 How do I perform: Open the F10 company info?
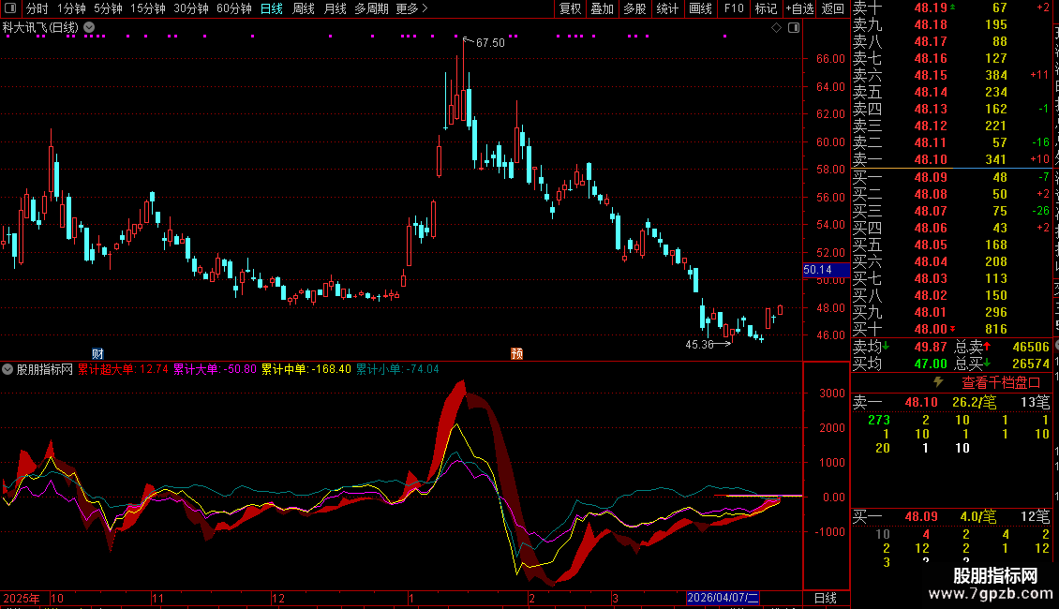coord(734,8)
